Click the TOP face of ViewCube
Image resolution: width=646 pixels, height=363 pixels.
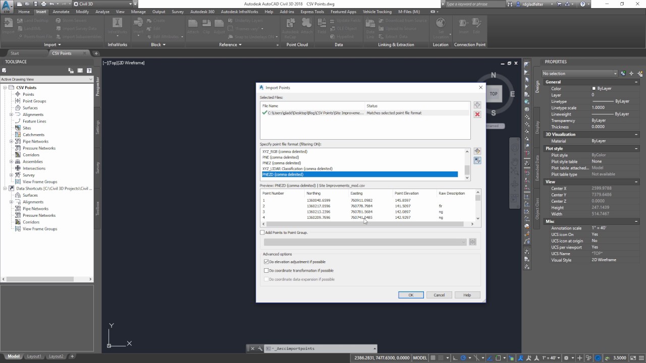click(494, 93)
